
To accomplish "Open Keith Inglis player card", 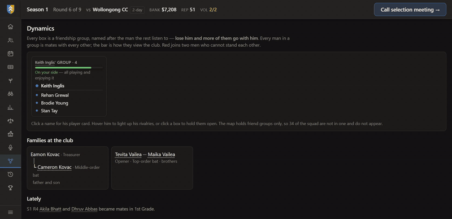I will click(x=53, y=86).
